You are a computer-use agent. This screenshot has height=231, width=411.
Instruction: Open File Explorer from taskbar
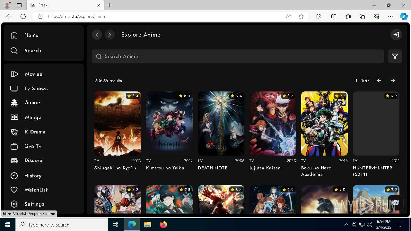point(148,225)
